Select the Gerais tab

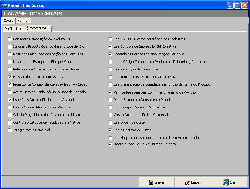click(9, 21)
